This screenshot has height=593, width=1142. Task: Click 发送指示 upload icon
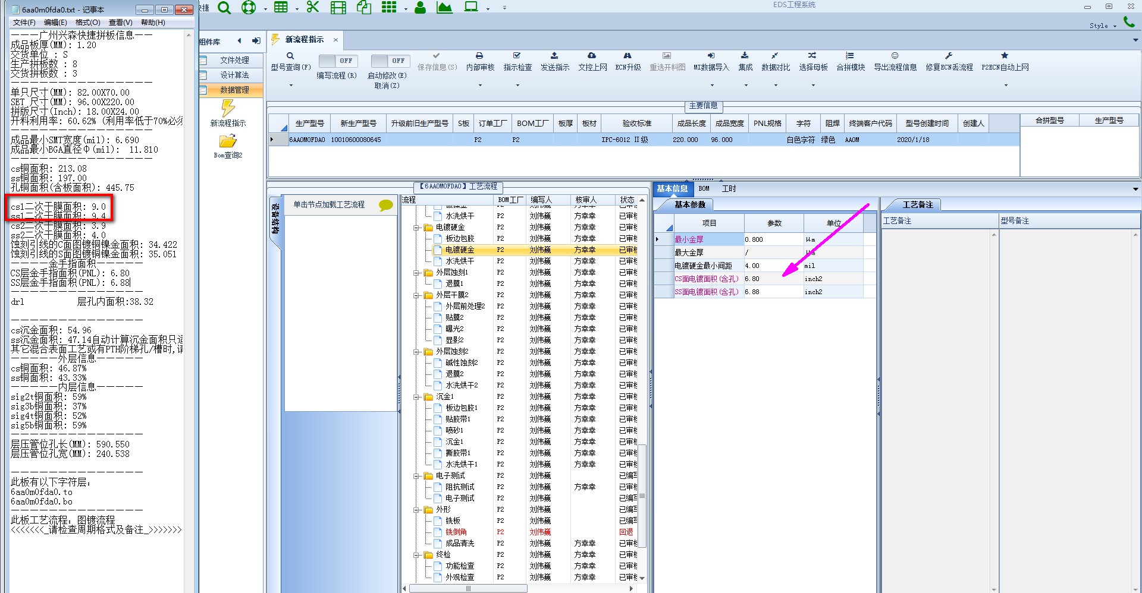554,56
